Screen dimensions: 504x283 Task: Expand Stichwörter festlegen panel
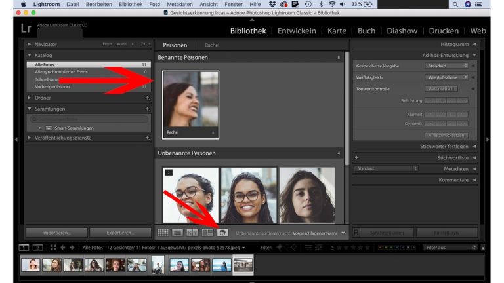coord(474,146)
